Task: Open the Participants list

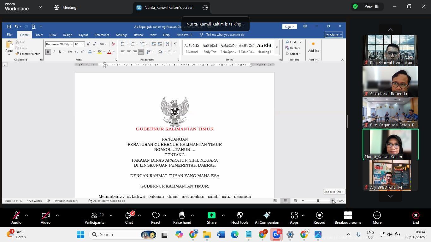Action: tap(94, 218)
